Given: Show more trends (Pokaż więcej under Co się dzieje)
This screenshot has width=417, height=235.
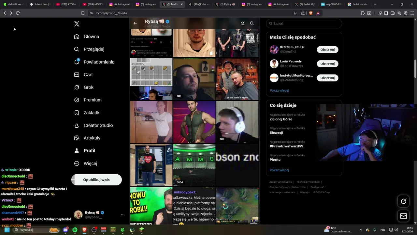Looking at the screenshot, I should tap(279, 170).
